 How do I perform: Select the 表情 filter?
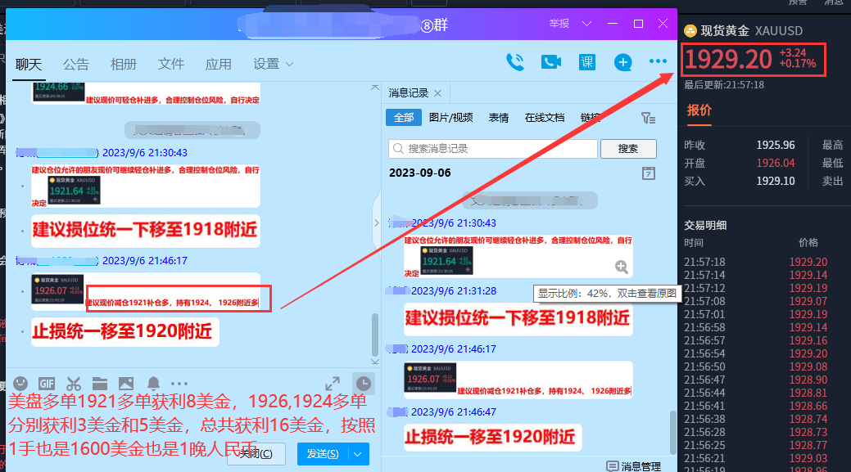pos(499,118)
